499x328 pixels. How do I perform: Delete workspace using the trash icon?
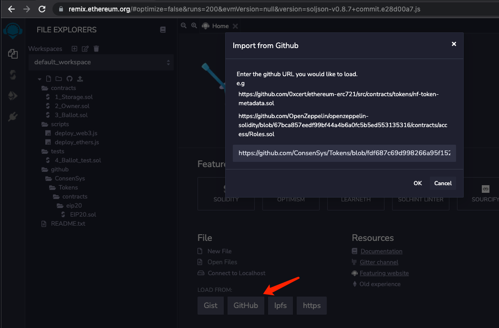[x=96, y=49]
